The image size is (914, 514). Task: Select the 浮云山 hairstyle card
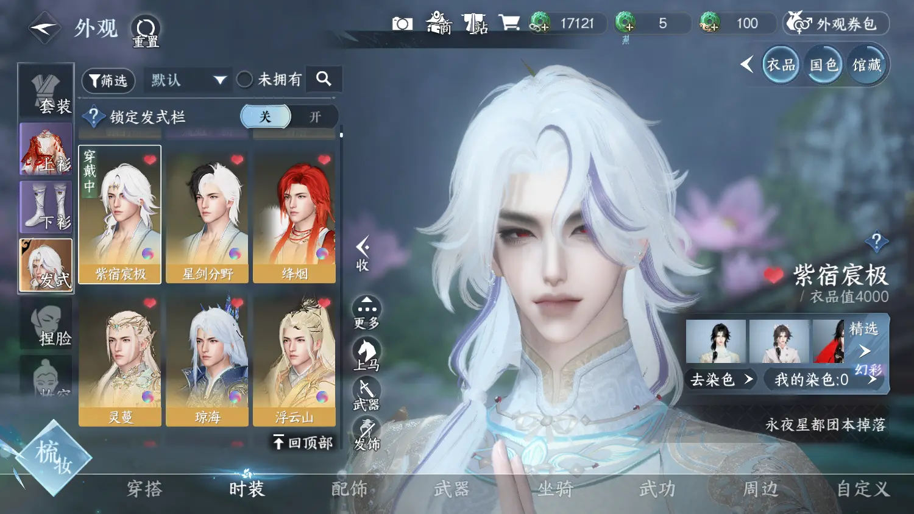coord(294,361)
